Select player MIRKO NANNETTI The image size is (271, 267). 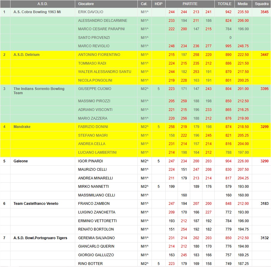click(93, 186)
